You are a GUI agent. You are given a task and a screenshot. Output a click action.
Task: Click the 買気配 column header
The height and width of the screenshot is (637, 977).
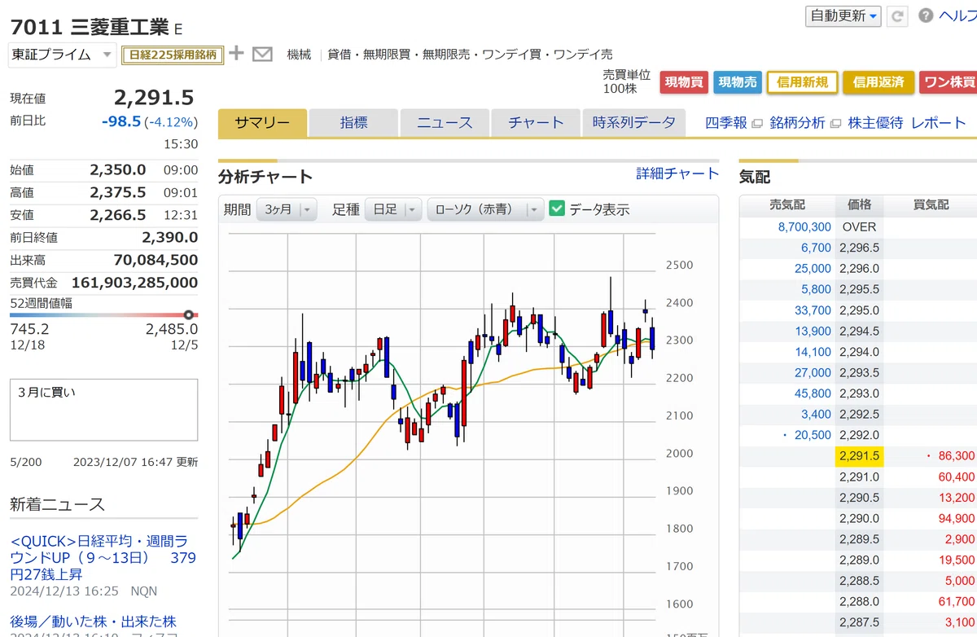coord(931,205)
